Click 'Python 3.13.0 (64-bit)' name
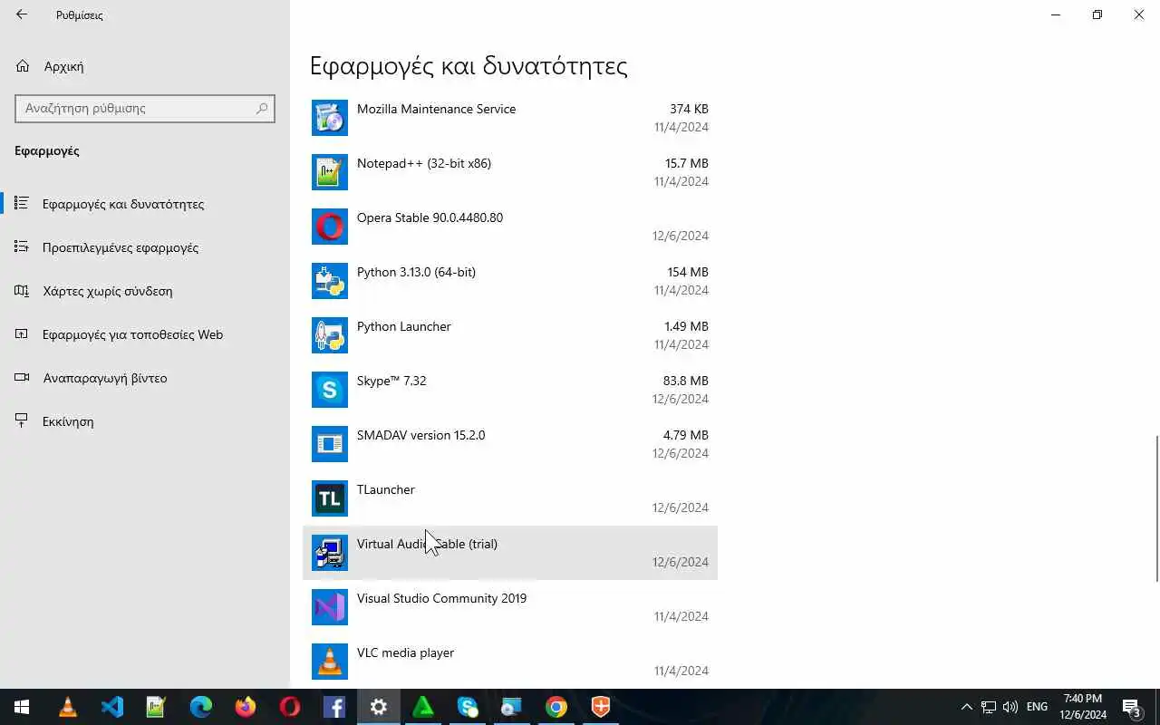 coord(416,272)
